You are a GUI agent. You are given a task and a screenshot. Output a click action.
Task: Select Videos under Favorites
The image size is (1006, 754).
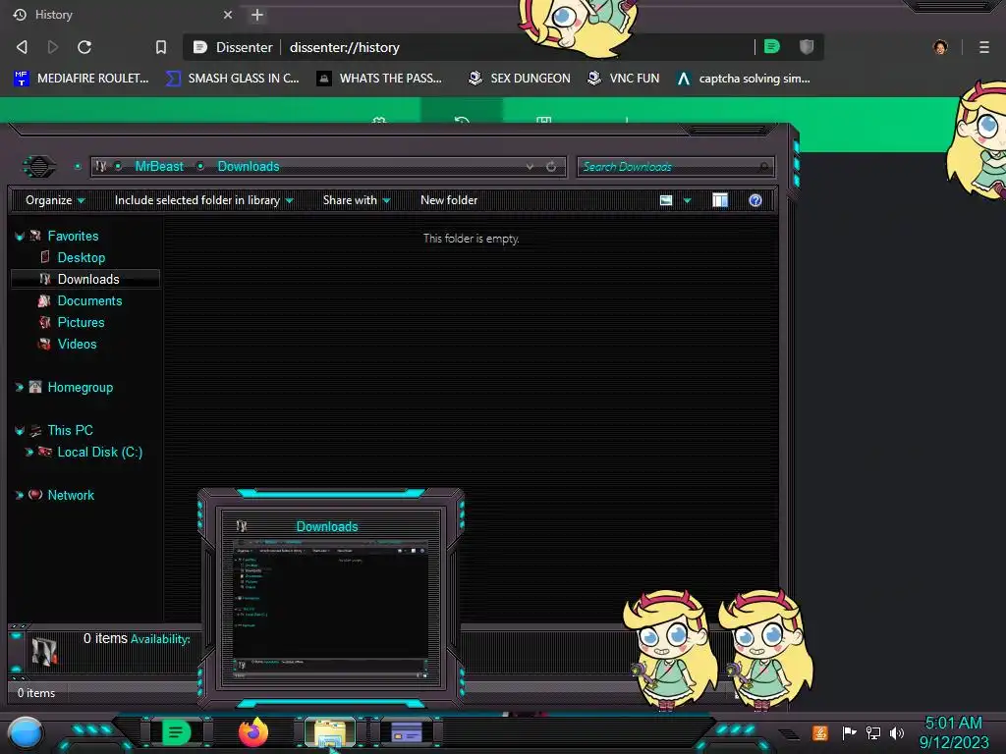pyautogui.click(x=77, y=345)
